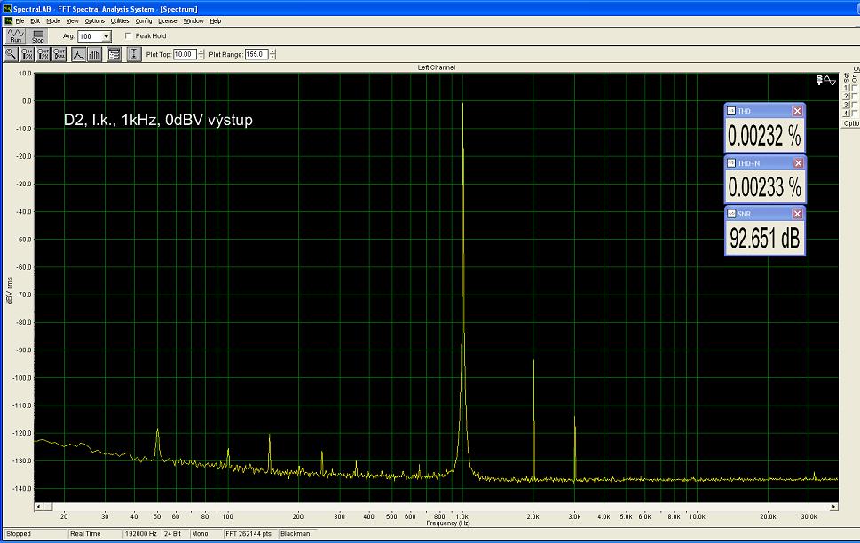Viewport: 860px width, 543px height.
Task: Click the line plot style icon
Action: [78, 54]
